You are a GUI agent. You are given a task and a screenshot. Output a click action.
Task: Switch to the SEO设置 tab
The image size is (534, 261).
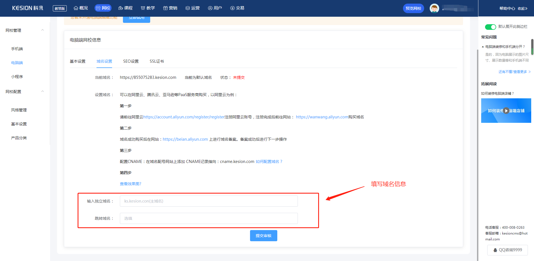coord(131,61)
